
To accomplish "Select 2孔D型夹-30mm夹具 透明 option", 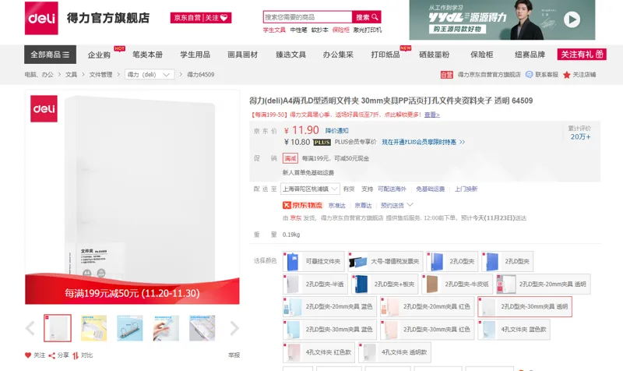I will click(x=525, y=306).
